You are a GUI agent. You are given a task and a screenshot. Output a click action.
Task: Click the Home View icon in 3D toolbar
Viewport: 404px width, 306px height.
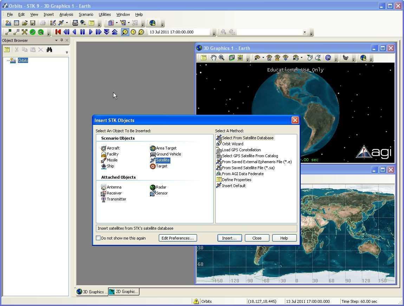coord(269,58)
